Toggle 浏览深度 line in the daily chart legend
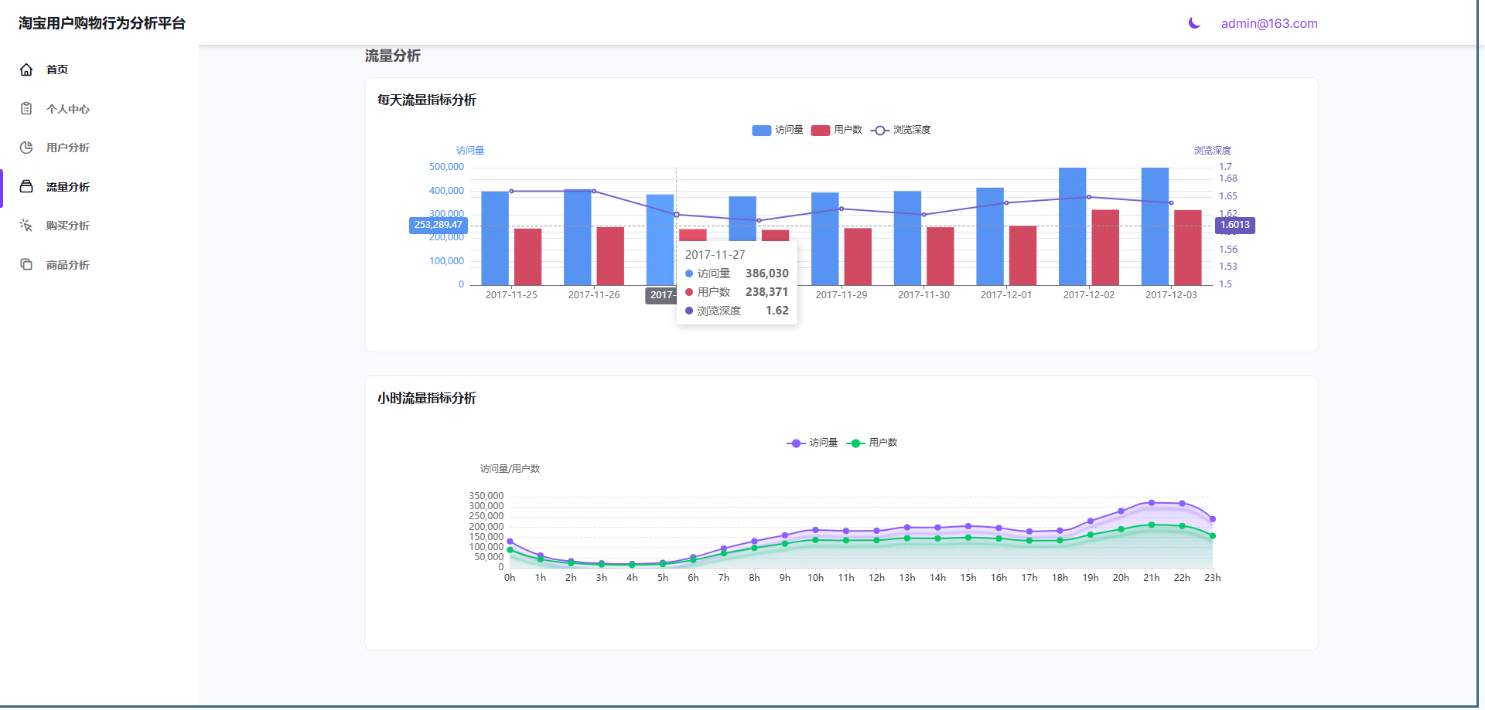This screenshot has width=1485, height=710. [x=901, y=130]
